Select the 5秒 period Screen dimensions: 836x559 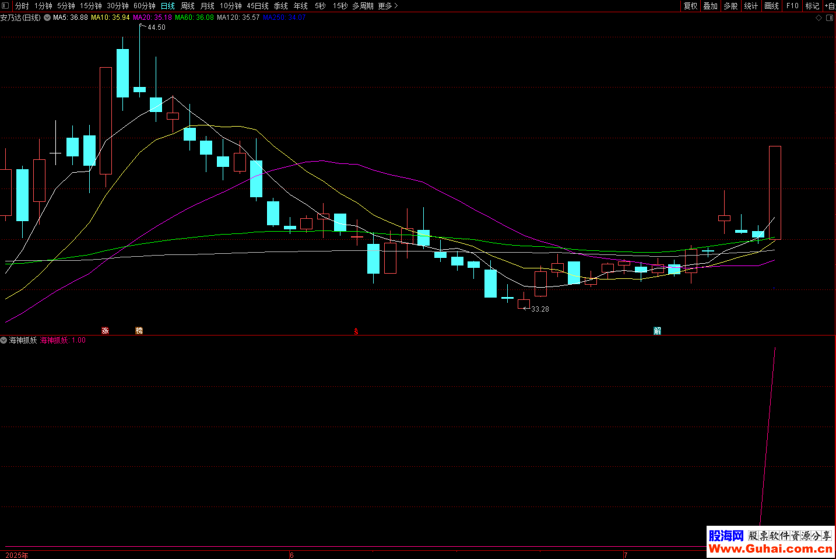tap(320, 6)
